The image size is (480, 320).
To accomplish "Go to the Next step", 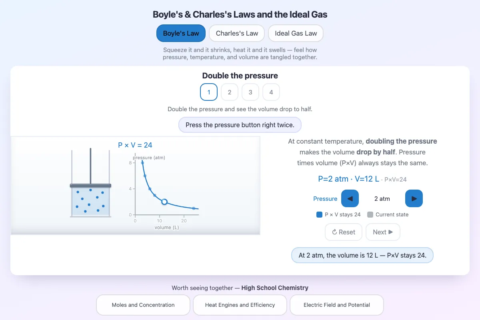I will point(383,232).
